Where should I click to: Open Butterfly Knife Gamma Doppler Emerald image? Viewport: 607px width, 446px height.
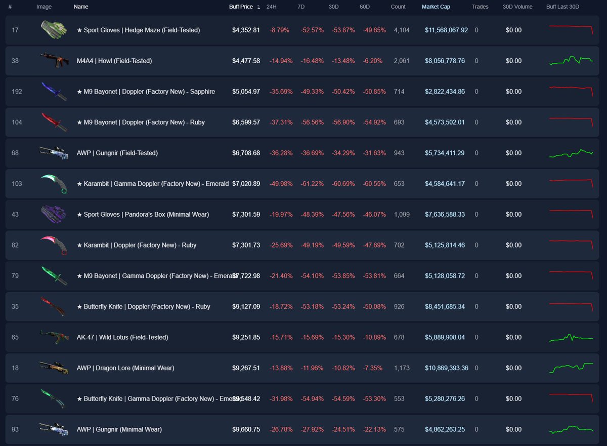click(x=54, y=398)
